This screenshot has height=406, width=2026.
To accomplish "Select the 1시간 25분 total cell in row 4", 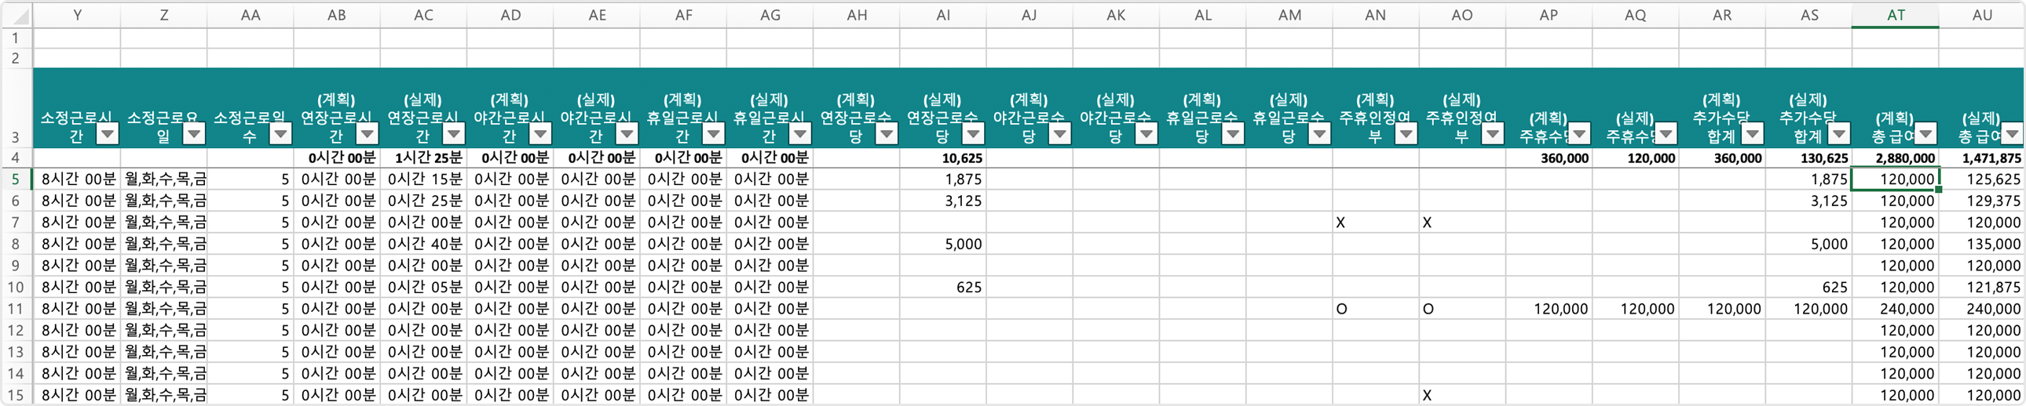I will point(424,158).
